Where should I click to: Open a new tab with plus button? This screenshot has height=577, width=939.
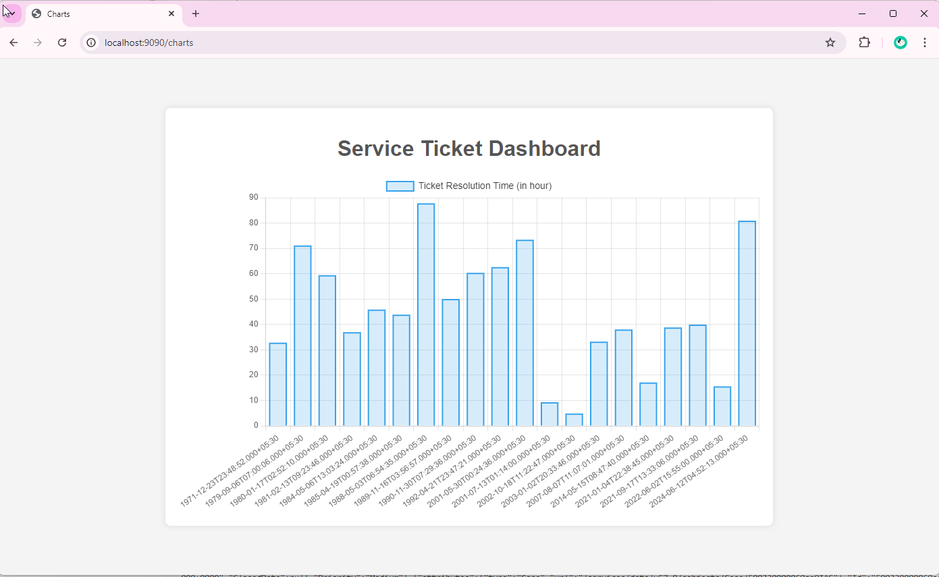tap(196, 13)
